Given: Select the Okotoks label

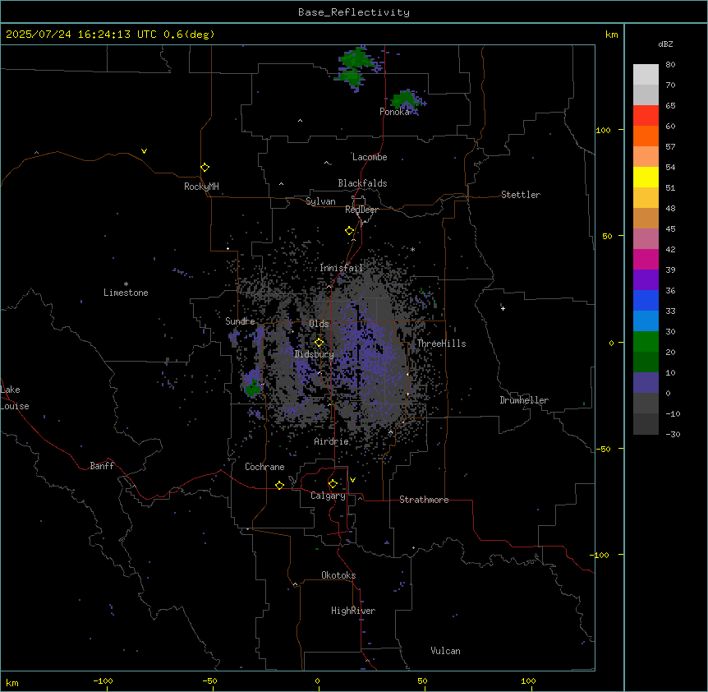Looking at the screenshot, I should 338,575.
